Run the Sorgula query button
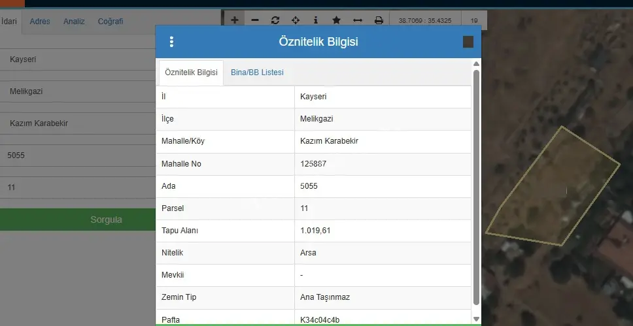This screenshot has height=326, width=633. 78,220
